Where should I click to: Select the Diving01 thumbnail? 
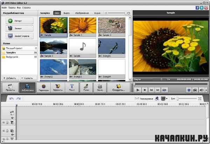[112, 48]
